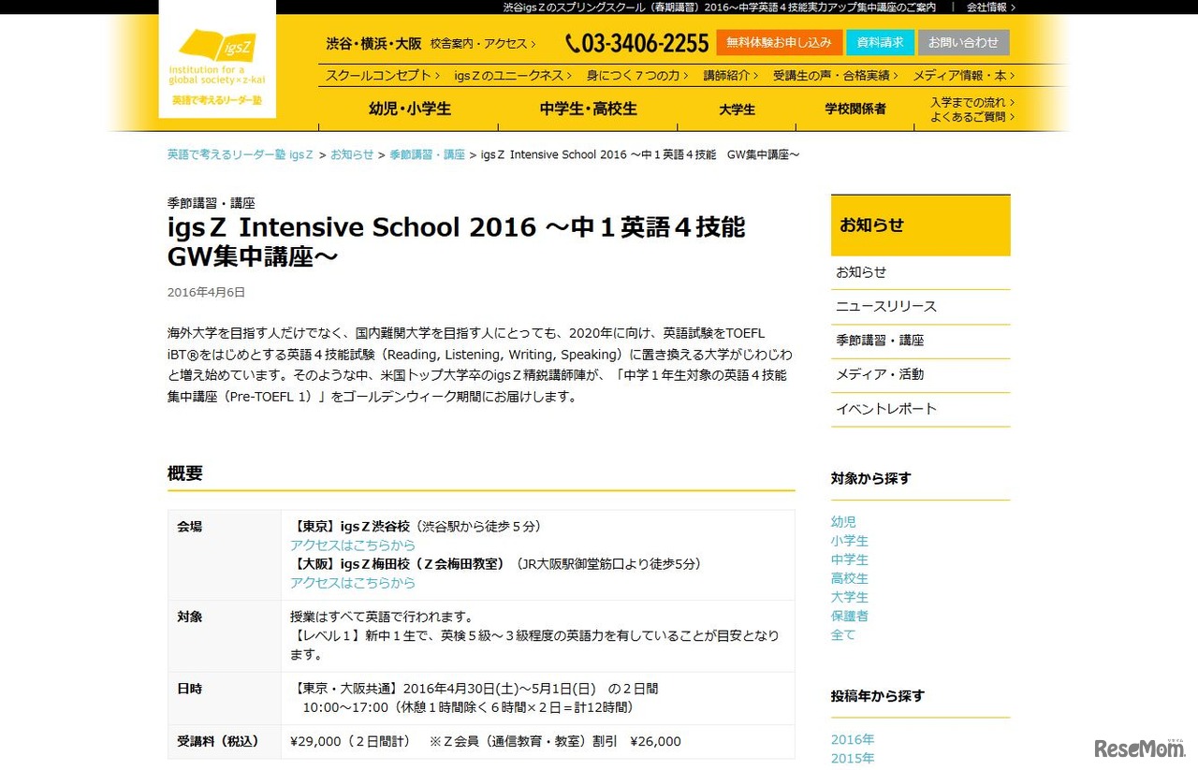
Task: Click the お問い合わせ button
Action: click(x=964, y=43)
